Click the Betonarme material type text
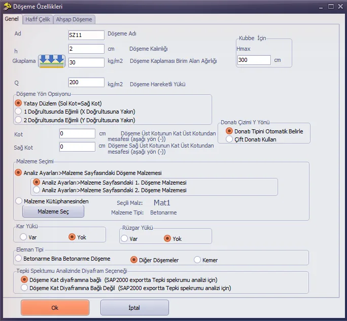347x321 pixels. coord(163,212)
